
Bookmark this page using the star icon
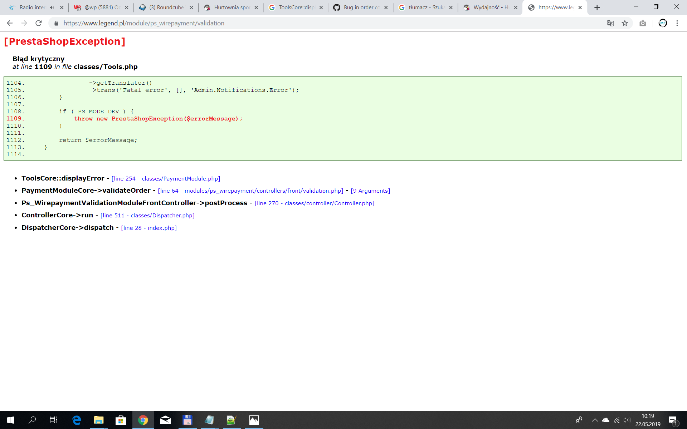(625, 23)
